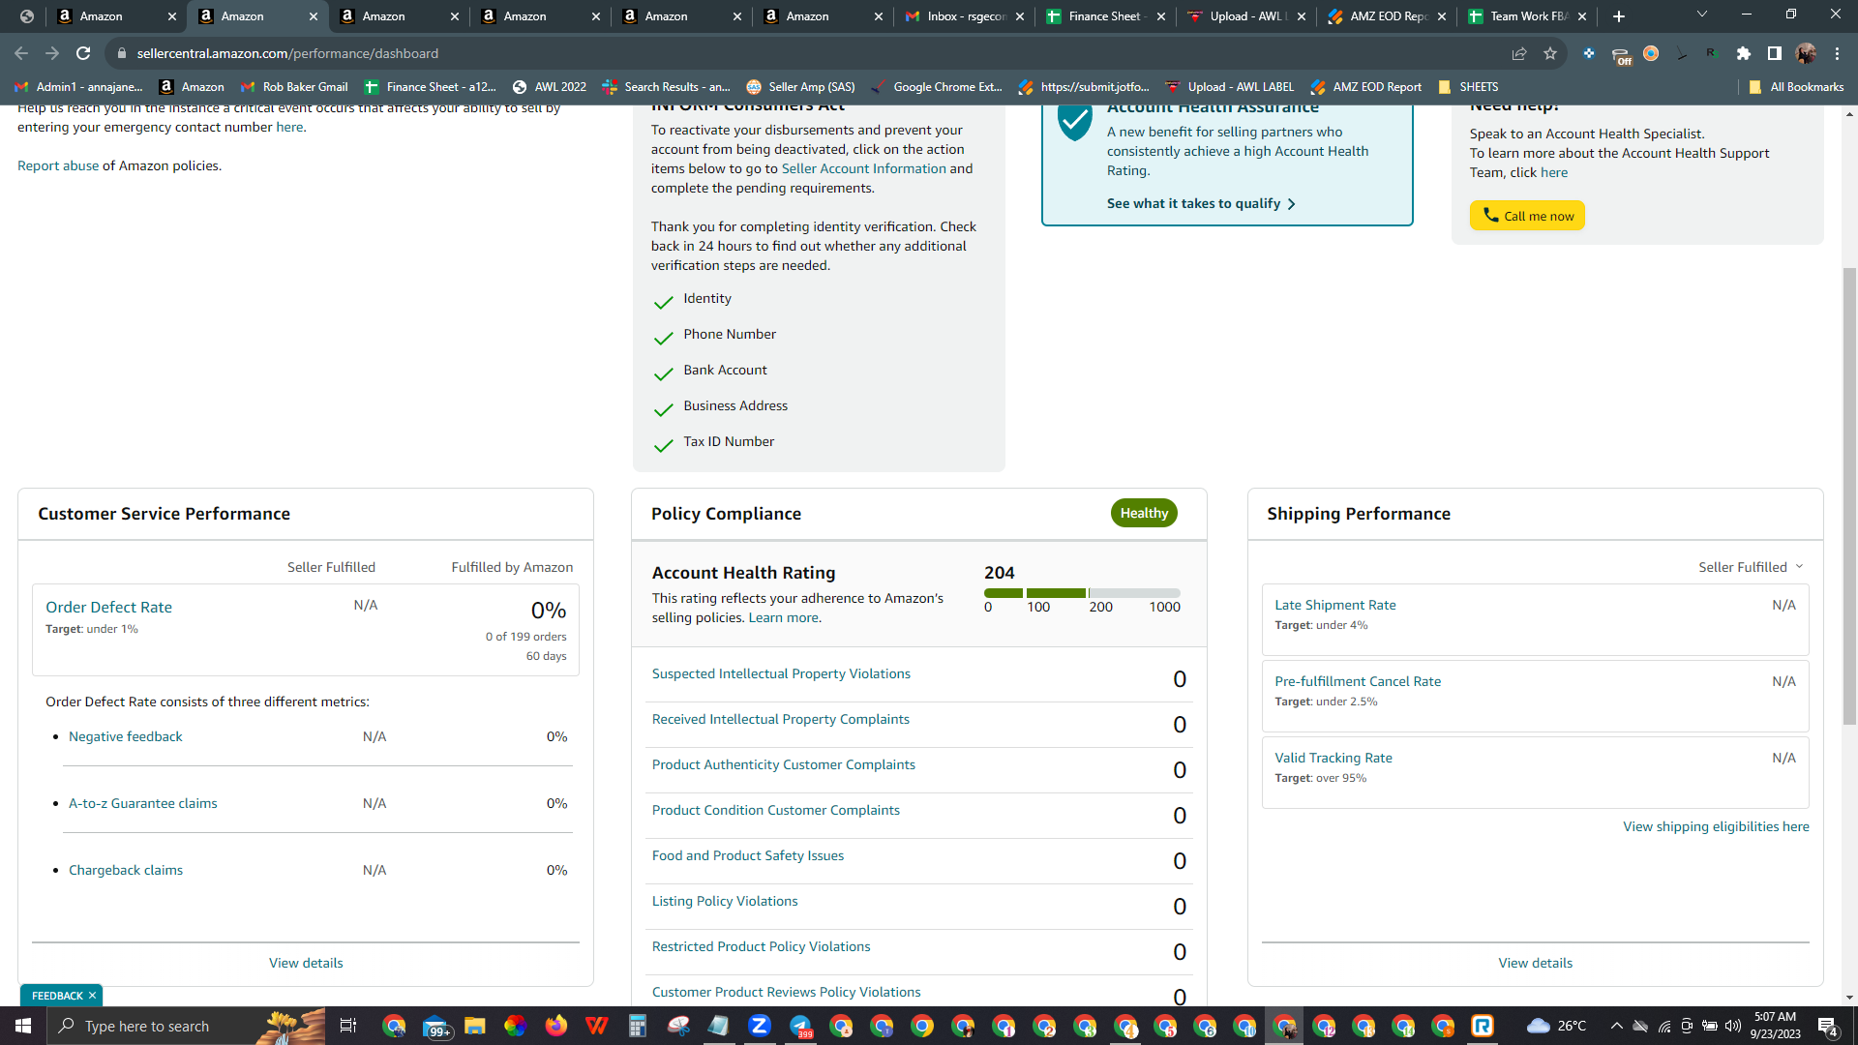The height and width of the screenshot is (1045, 1858).
Task: Open the AWL 2022 bookmark
Action: [x=550, y=87]
